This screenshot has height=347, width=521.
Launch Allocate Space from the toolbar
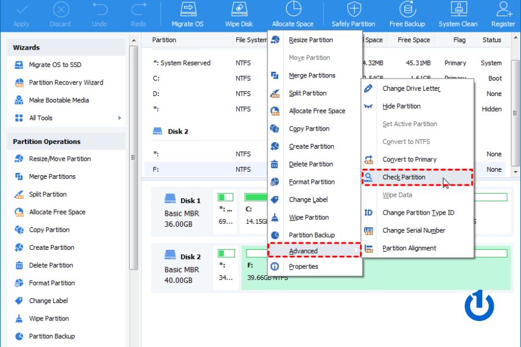tap(293, 10)
